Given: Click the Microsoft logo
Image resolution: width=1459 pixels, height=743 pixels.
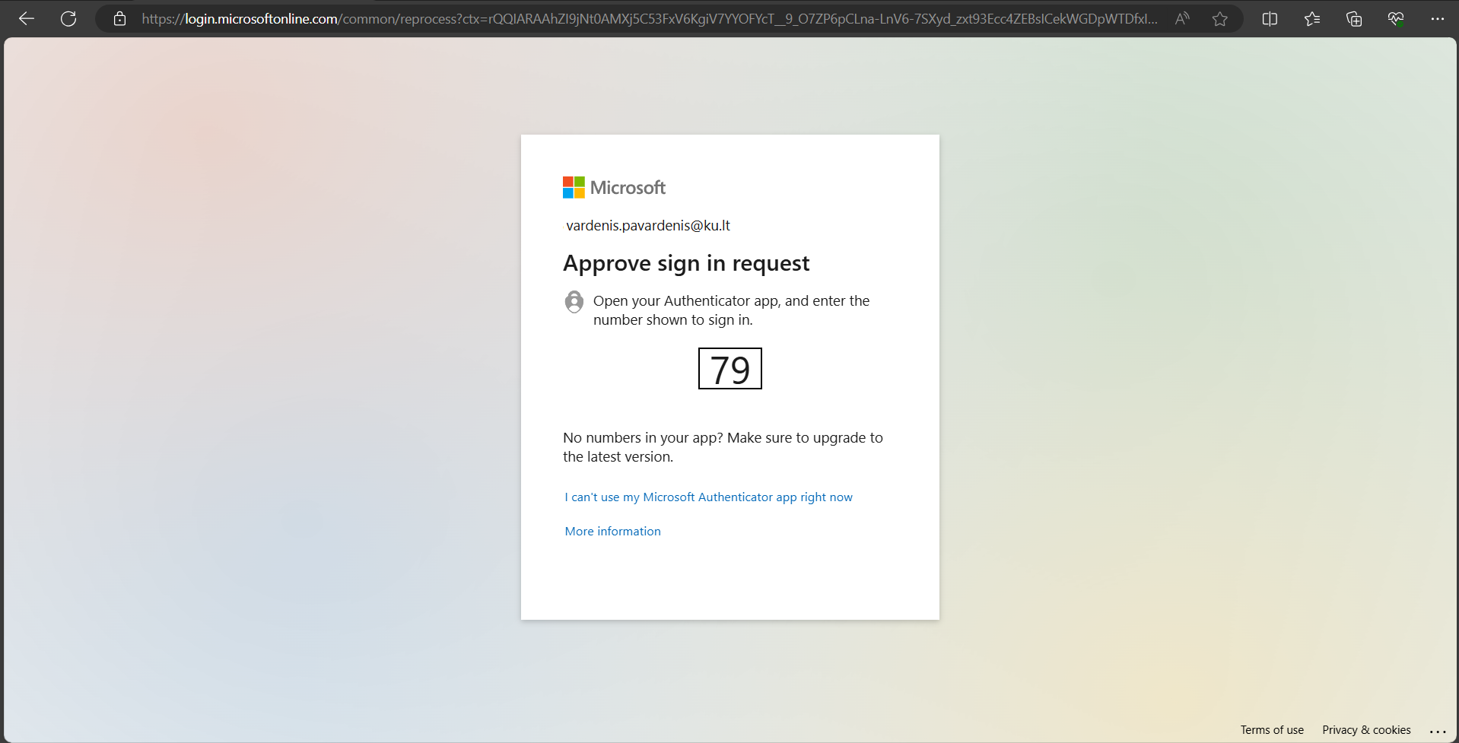Looking at the screenshot, I should tap(614, 187).
